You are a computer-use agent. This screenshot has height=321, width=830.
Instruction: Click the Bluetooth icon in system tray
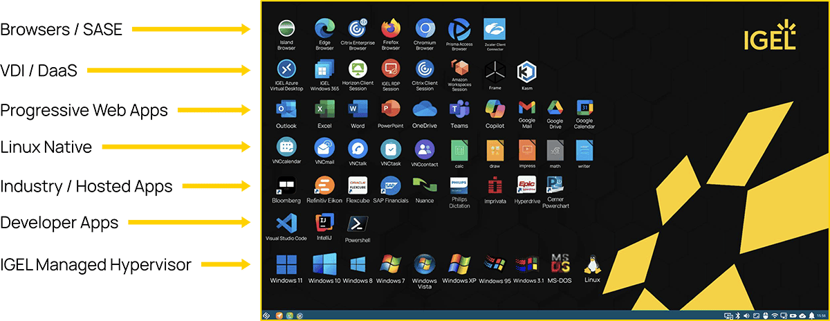[x=737, y=316]
